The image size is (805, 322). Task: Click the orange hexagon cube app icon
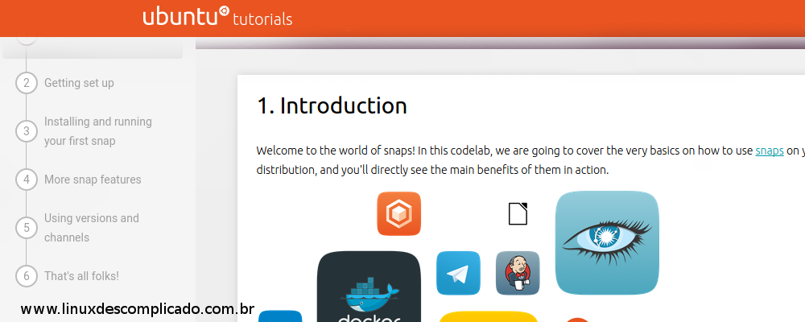click(x=399, y=213)
